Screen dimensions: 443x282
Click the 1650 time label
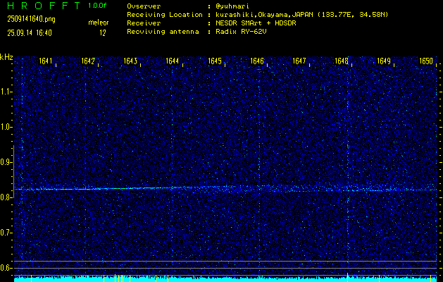(426, 61)
